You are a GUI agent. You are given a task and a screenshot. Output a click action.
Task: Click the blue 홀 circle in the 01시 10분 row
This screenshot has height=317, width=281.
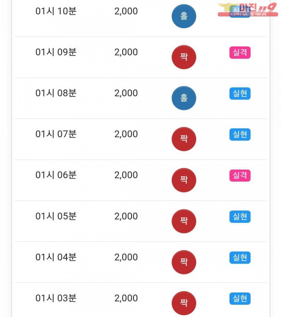(184, 16)
